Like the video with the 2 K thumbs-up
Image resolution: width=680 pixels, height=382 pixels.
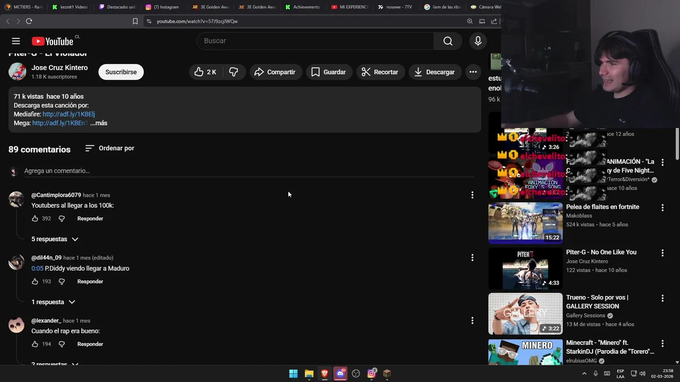click(205, 72)
